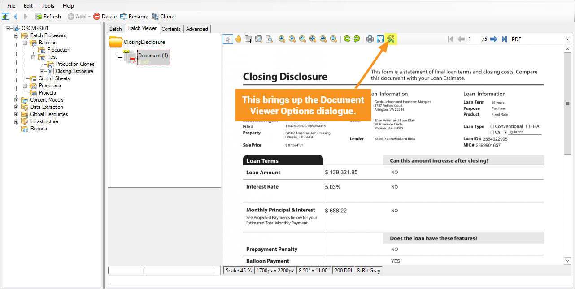
Task: Select the Batch Viewer tab
Action: coord(142,28)
